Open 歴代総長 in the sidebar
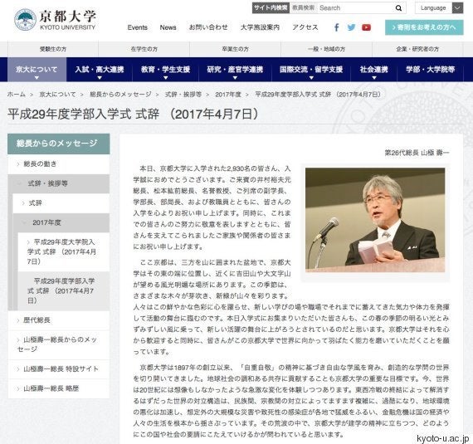Image resolution: width=473 pixels, height=444 pixels. pyautogui.click(x=59, y=320)
